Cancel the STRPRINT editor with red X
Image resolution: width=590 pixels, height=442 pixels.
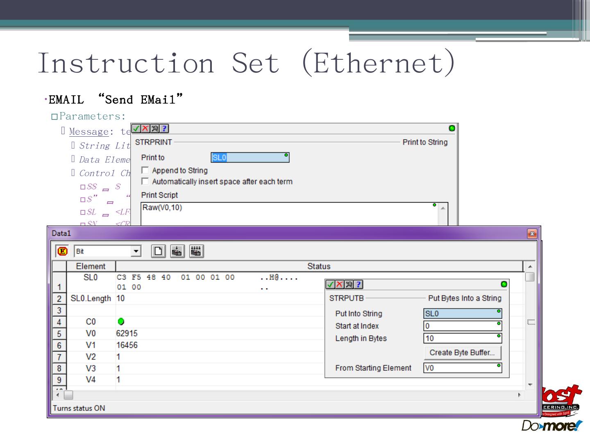coord(145,129)
